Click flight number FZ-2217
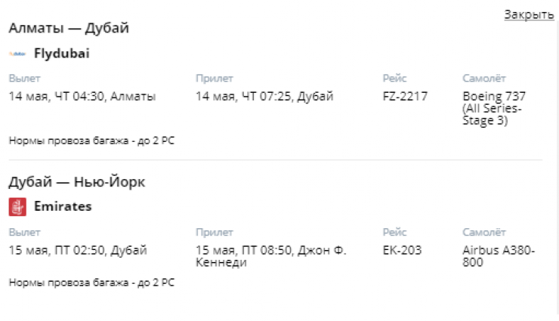Screen dimensions: 559x321 (x=405, y=97)
